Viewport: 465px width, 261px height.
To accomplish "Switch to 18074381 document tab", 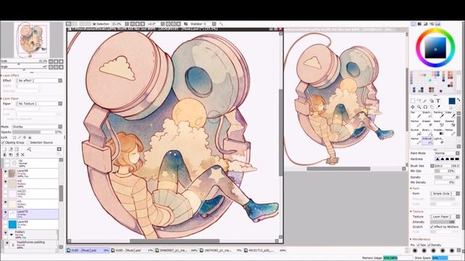I will click(221, 250).
